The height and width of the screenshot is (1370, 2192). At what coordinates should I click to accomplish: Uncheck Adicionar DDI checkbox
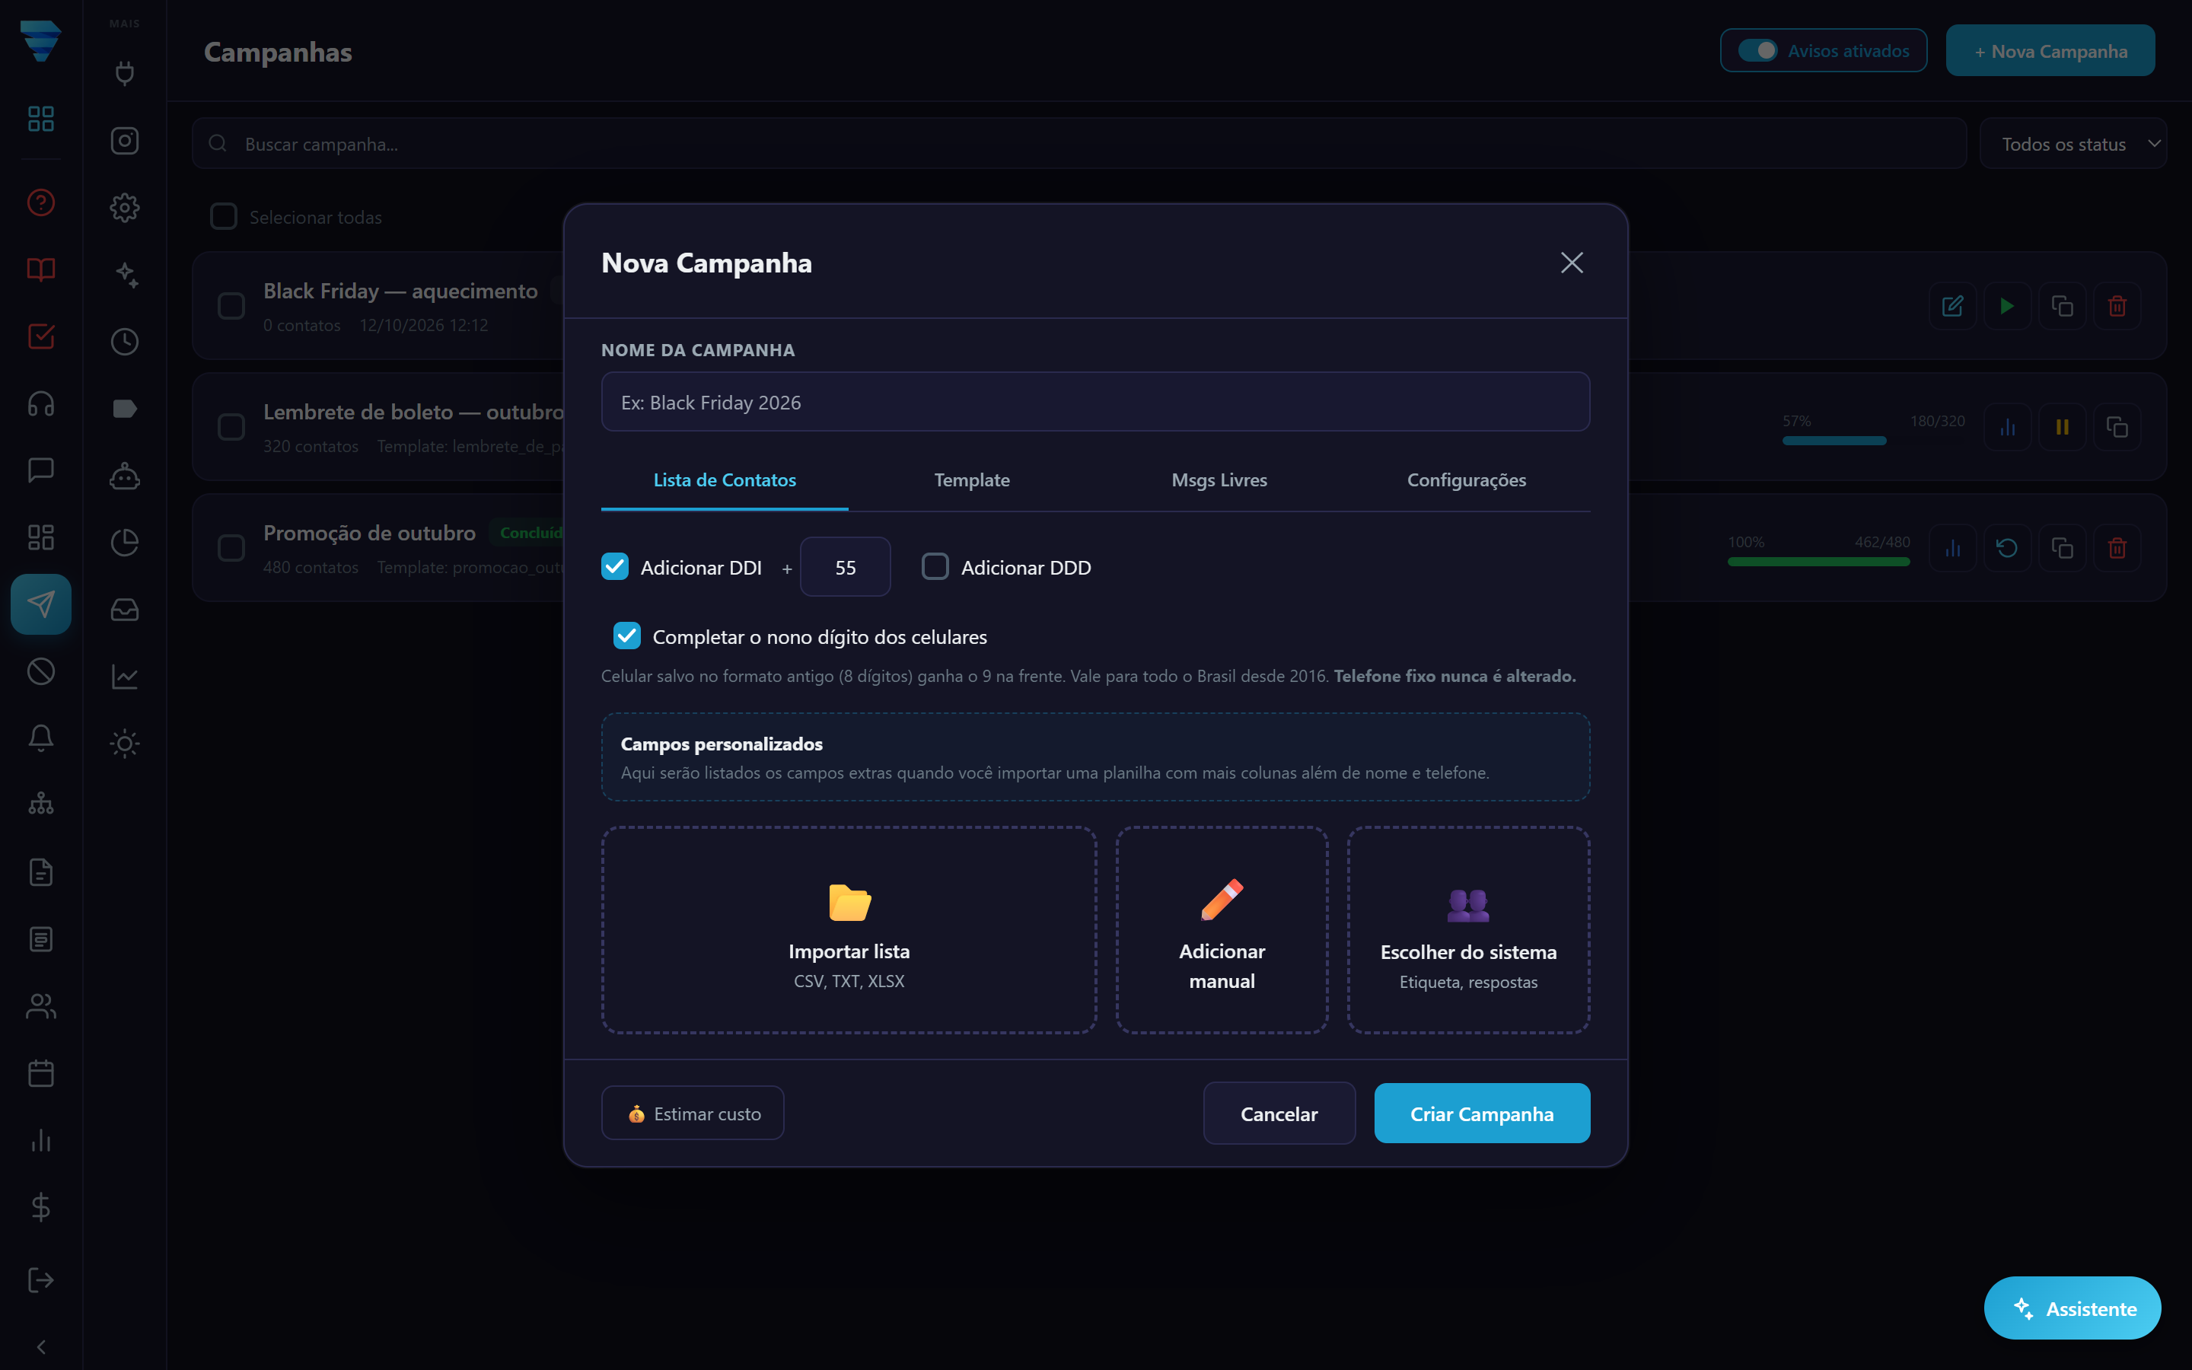tap(615, 566)
